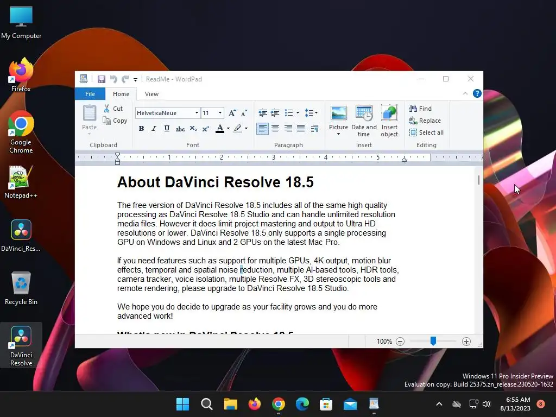This screenshot has height=417, width=556.
Task: Grow the font size
Action: (x=232, y=113)
